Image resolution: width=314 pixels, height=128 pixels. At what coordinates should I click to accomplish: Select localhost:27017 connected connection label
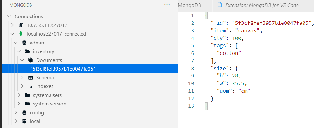[x=56, y=34]
